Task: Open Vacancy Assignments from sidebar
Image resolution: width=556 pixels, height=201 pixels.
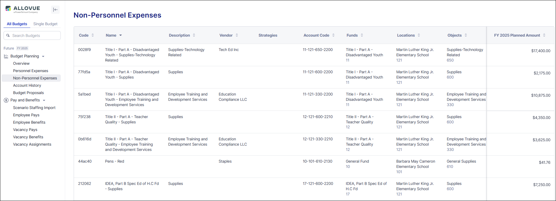Action: tap(32, 144)
